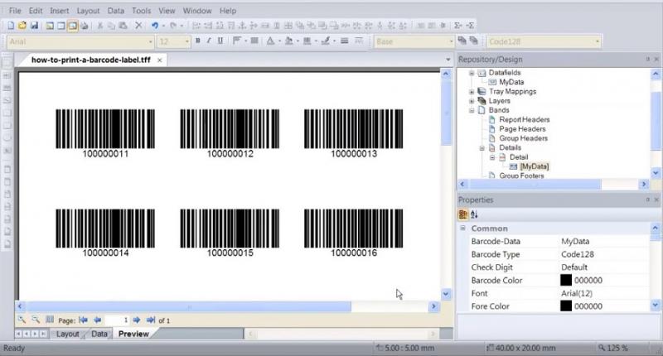Click the font color A icon
Screen dimensions: 663x356
pyautogui.click(x=270, y=41)
